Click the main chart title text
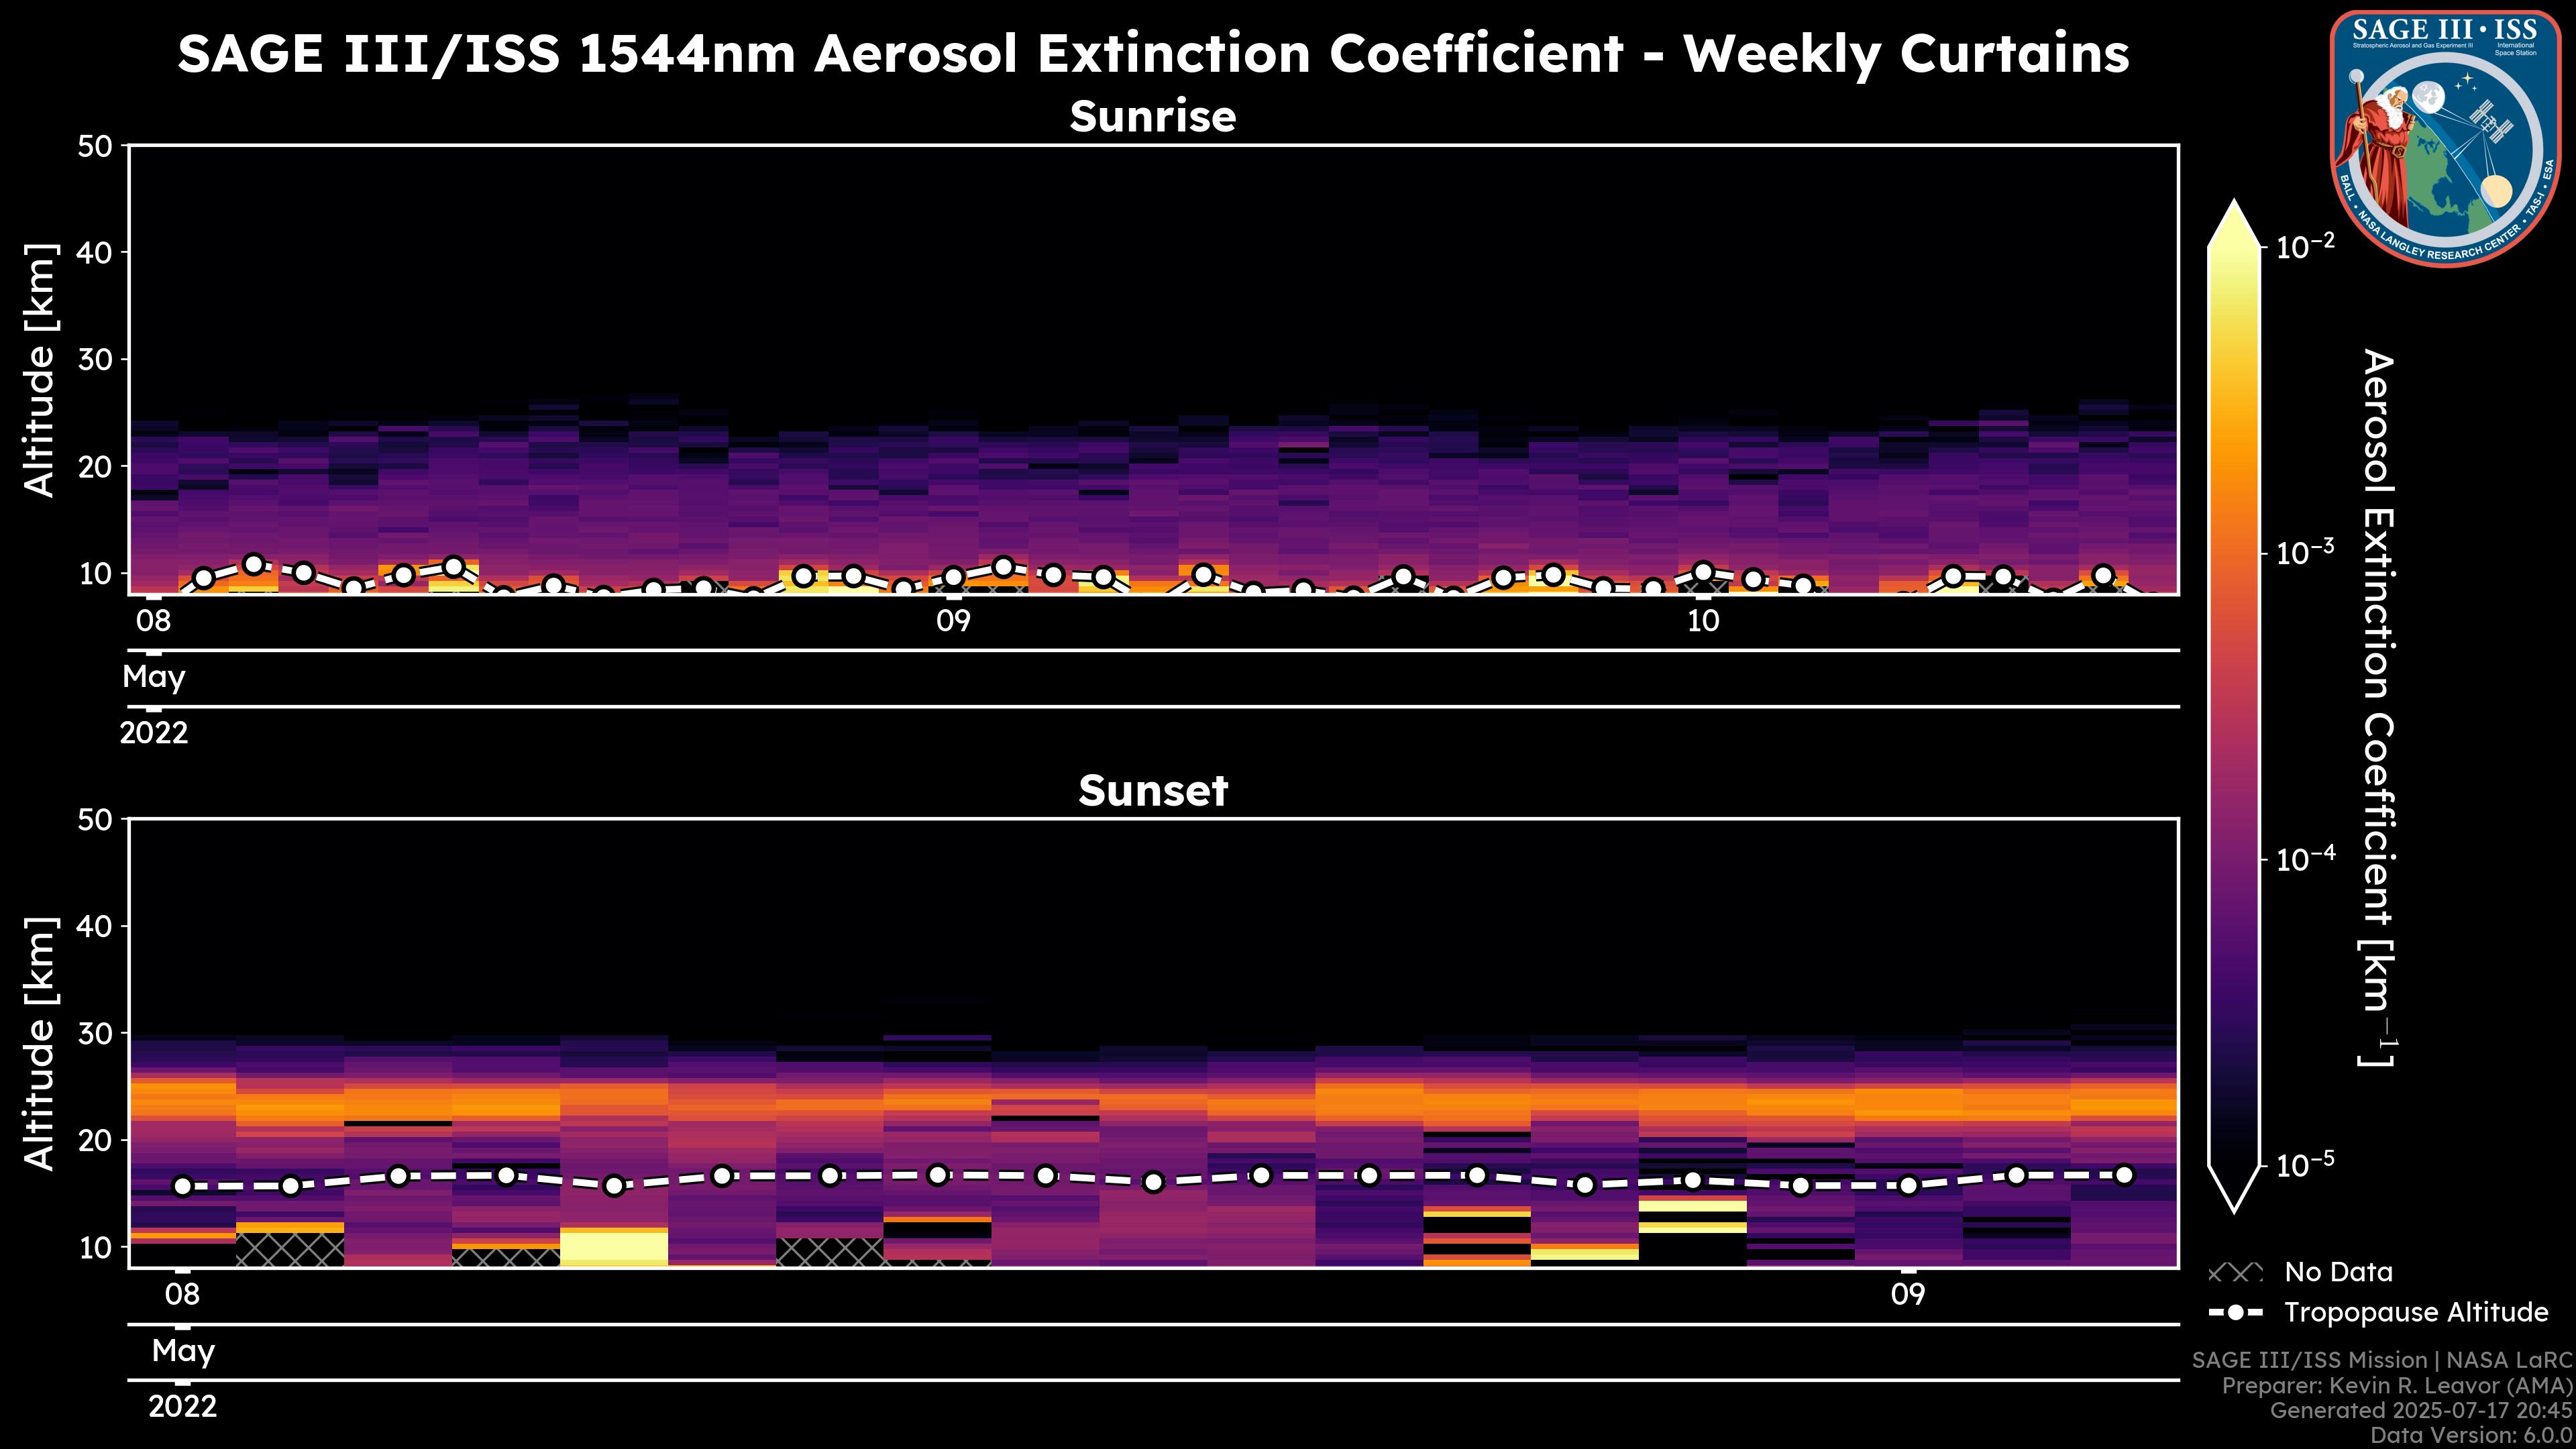 click(x=1152, y=54)
